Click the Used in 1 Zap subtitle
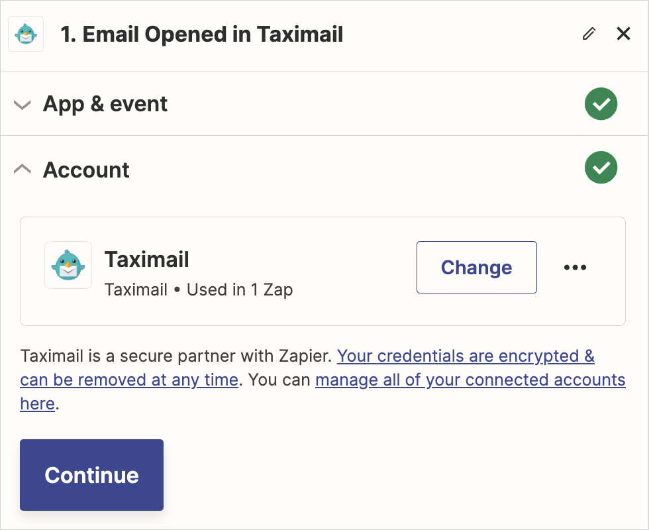This screenshot has height=530, width=649. (x=240, y=290)
